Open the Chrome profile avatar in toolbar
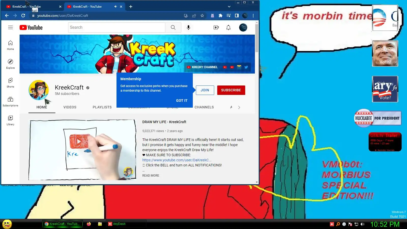This screenshot has width=407, height=229. (245, 16)
